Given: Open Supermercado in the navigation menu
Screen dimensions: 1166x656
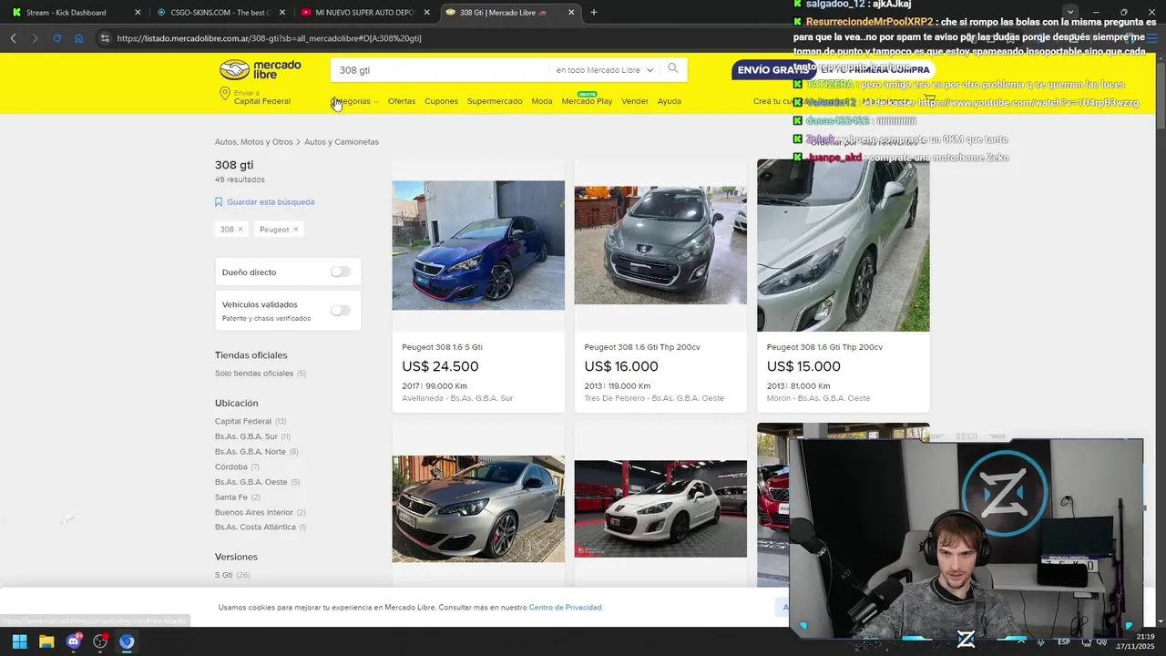Looking at the screenshot, I should pyautogui.click(x=495, y=101).
